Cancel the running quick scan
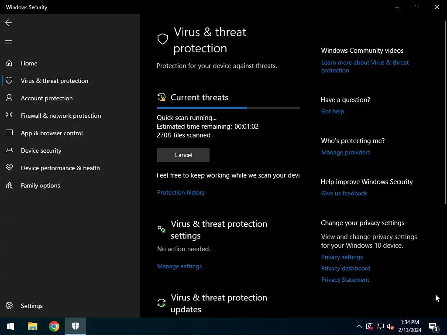 click(x=183, y=155)
